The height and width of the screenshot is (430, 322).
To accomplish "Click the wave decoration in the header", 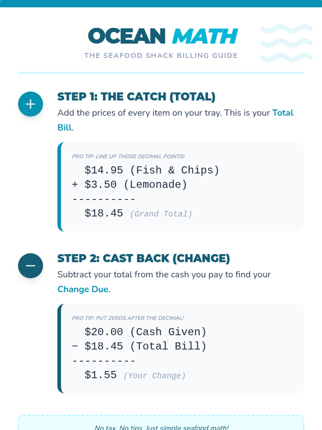I will (286, 43).
